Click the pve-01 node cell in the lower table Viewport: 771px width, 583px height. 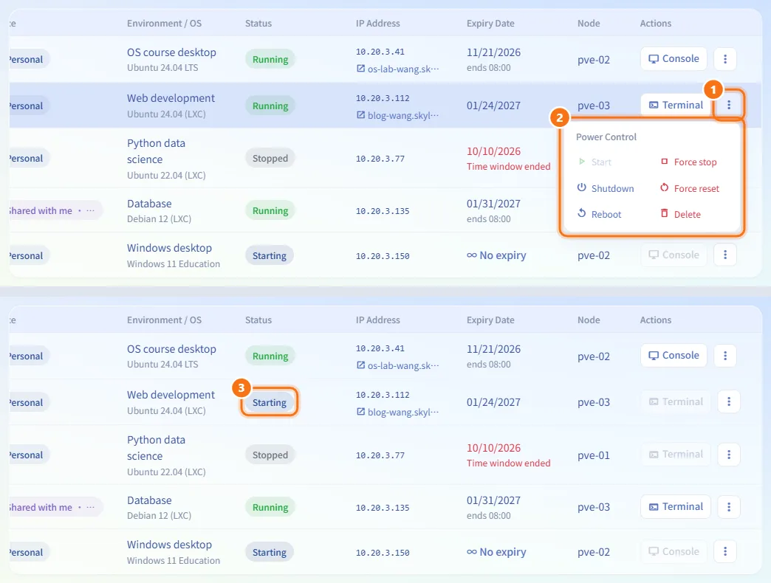coord(594,455)
